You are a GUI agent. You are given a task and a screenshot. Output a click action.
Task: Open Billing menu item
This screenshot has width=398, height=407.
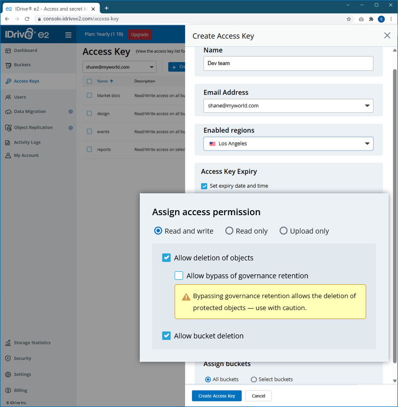[x=20, y=391]
